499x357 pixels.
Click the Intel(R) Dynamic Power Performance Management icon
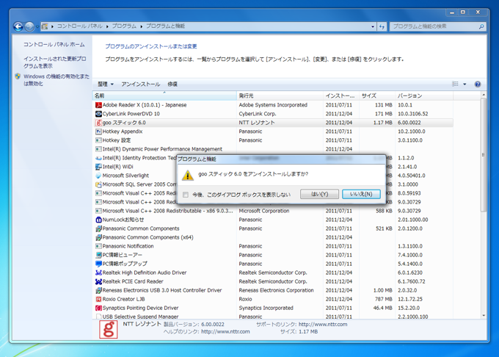pyautogui.click(x=98, y=149)
